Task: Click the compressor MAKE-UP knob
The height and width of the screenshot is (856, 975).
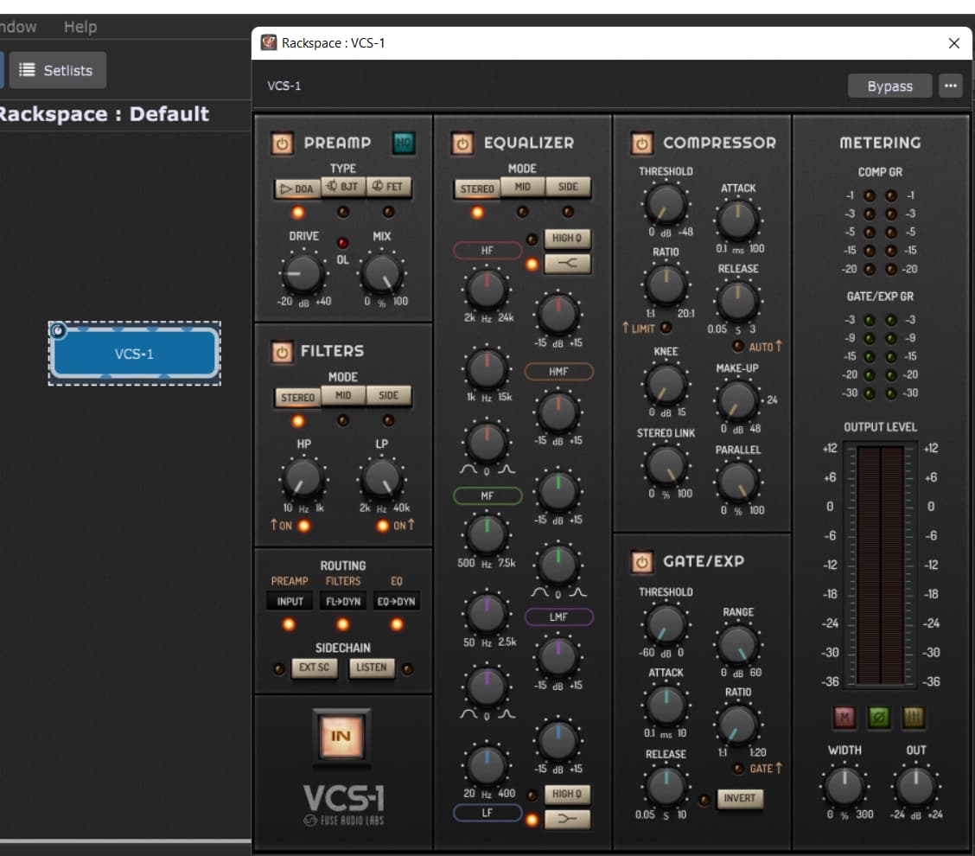Action: tap(737, 400)
